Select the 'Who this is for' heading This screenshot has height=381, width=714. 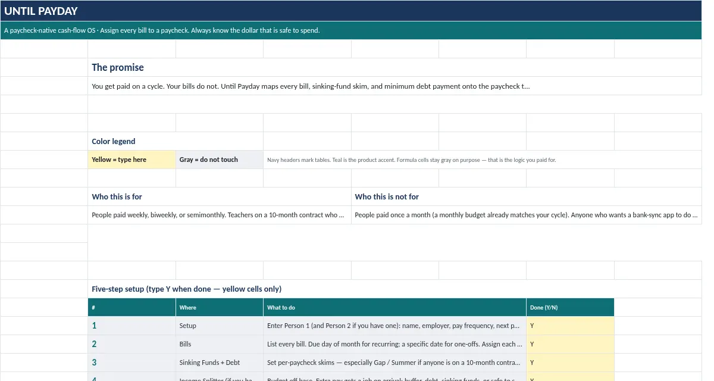(x=220, y=196)
